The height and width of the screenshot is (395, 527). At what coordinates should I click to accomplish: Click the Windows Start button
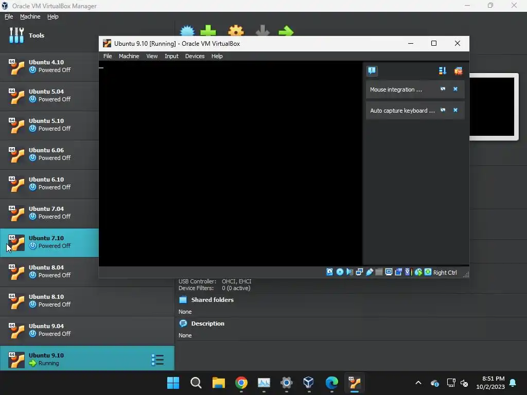(x=173, y=383)
